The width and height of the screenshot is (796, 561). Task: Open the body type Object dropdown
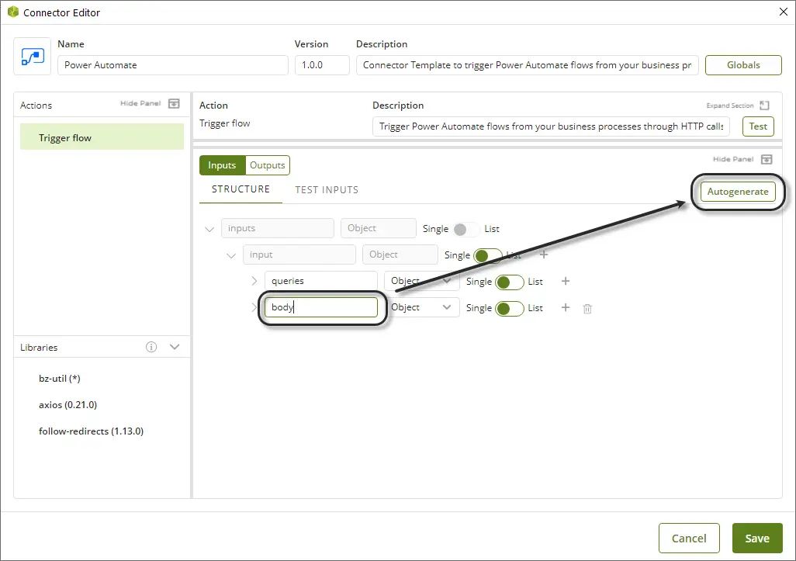pos(421,307)
